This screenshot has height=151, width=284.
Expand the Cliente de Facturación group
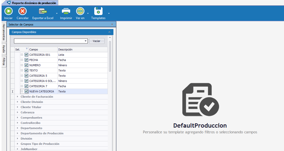pyautogui.click(x=18, y=97)
